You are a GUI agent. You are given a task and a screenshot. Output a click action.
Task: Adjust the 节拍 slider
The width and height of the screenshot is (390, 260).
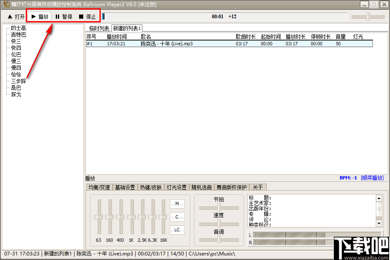click(x=219, y=208)
